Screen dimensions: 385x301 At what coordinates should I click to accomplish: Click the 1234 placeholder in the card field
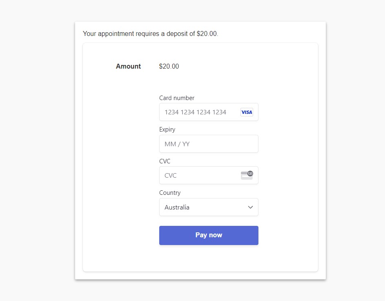pos(195,112)
